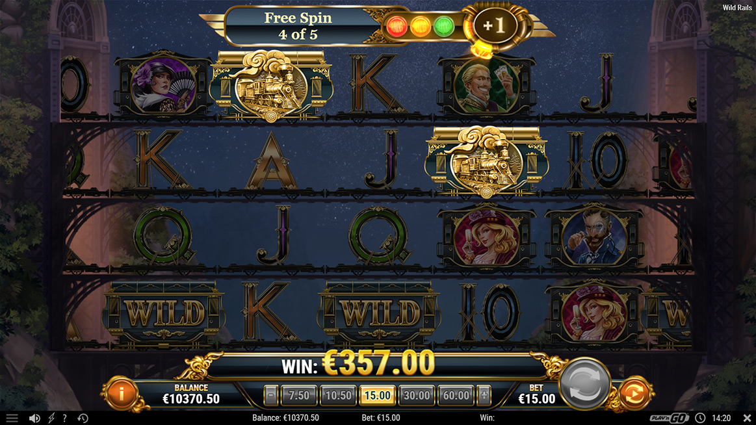Click the Play'n GO logo
The width and height of the screenshot is (756, 425).
(x=669, y=419)
